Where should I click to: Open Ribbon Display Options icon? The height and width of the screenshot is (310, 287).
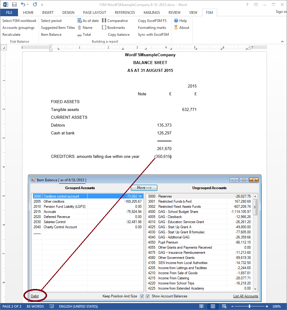tap(256, 5)
